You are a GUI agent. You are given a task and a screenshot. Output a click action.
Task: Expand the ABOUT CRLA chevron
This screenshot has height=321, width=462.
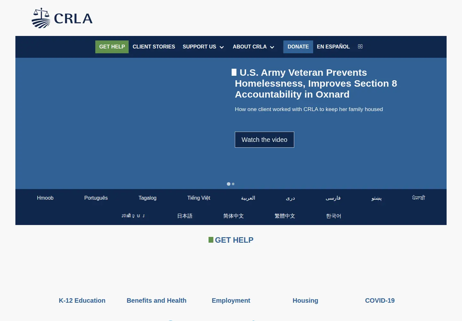tap(272, 47)
